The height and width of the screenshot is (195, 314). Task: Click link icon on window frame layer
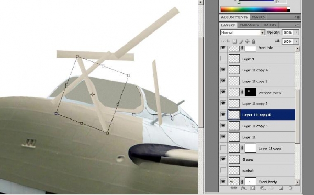[x=242, y=92]
